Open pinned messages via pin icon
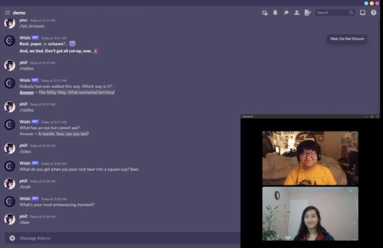 (x=286, y=12)
